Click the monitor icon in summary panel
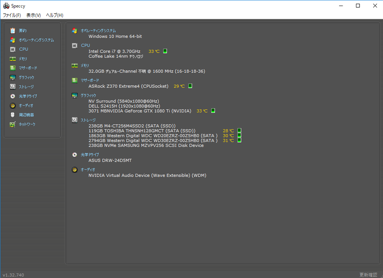This screenshot has height=278, width=383. tap(75, 95)
